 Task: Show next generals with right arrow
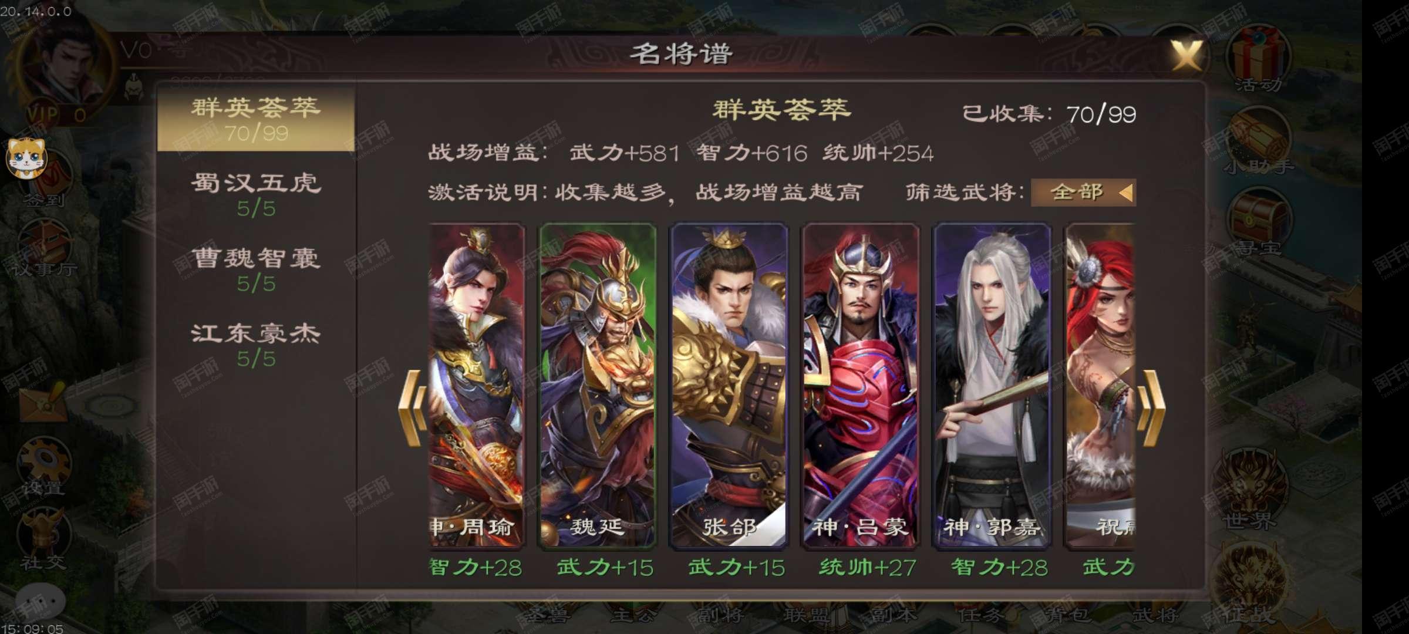[1151, 408]
